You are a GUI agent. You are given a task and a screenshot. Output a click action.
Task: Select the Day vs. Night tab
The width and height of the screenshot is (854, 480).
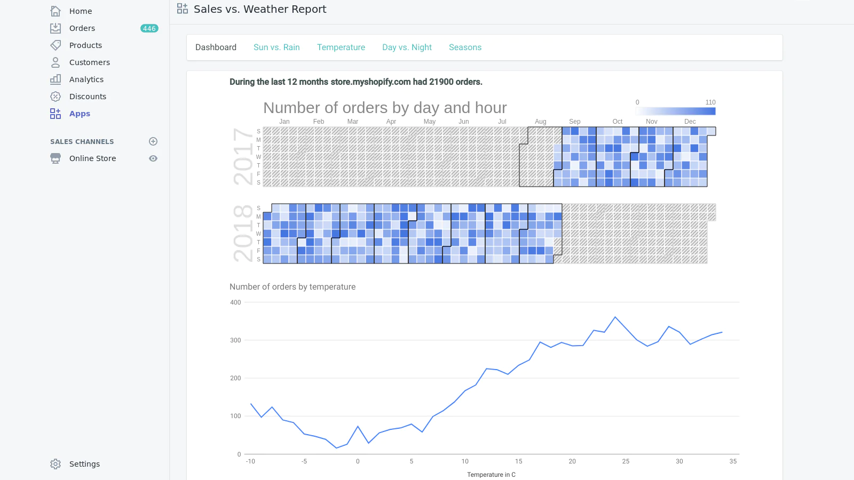point(407,47)
